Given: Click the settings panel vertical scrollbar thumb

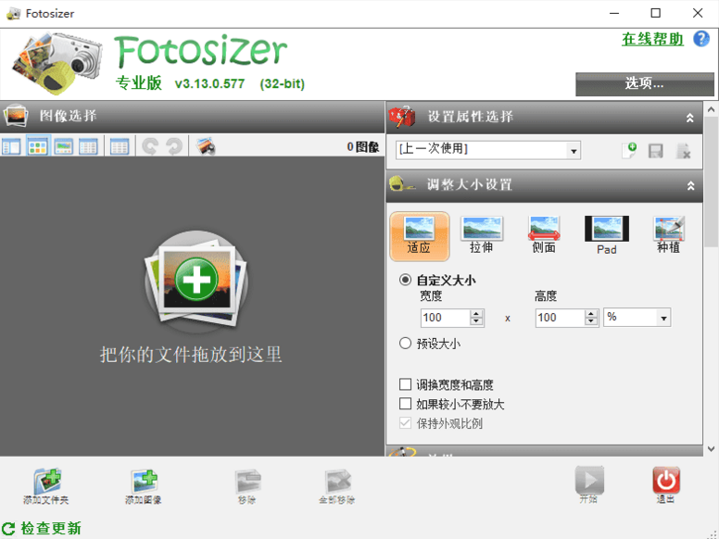Looking at the screenshot, I should pos(711,182).
